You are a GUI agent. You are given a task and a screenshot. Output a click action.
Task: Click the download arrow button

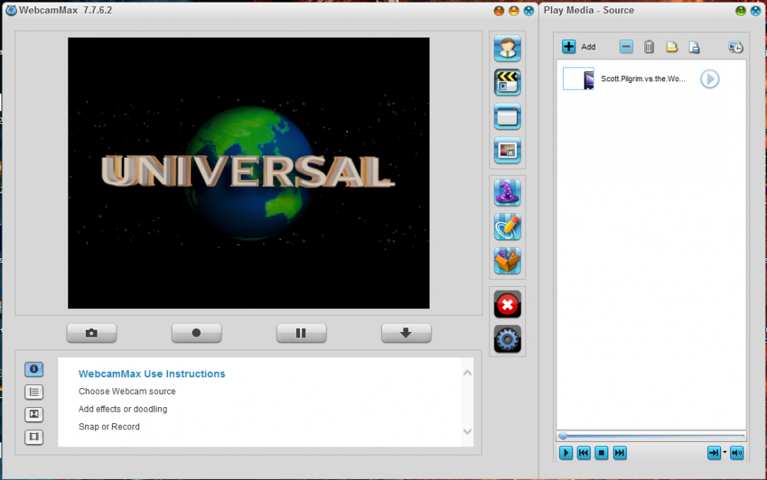pyautogui.click(x=406, y=333)
